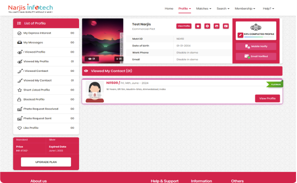Select Viewed My Profile item
297x183 pixels.
(x=46, y=62)
